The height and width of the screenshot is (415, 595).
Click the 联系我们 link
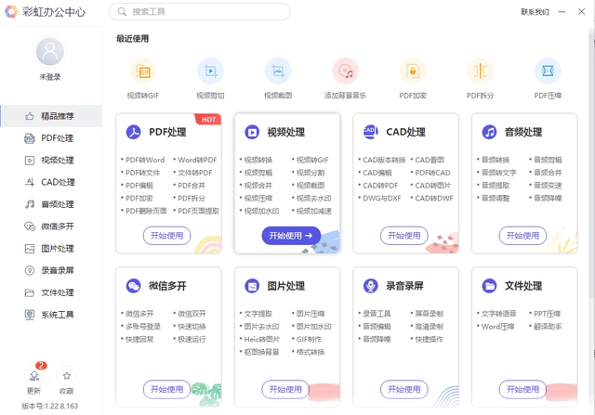[535, 12]
